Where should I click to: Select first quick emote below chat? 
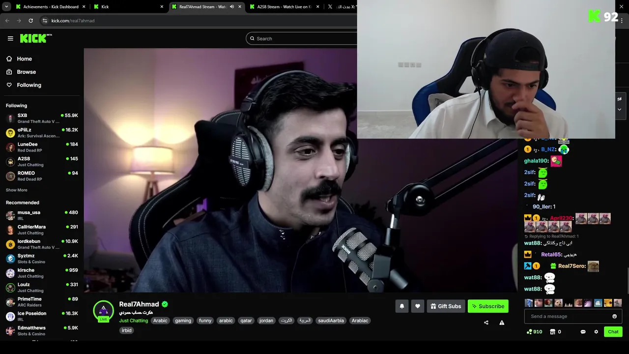click(x=529, y=303)
